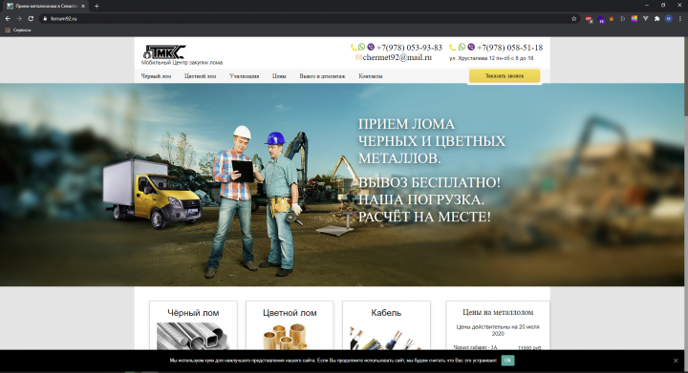The image size is (688, 373).
Task: Click the WhatsApp icon next to 053-93-83
Action: tap(361, 47)
